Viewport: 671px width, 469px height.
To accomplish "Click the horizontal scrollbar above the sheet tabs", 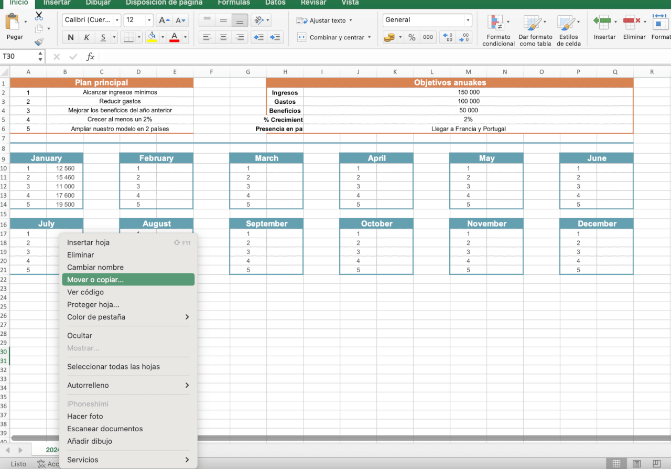I will coord(341,438).
